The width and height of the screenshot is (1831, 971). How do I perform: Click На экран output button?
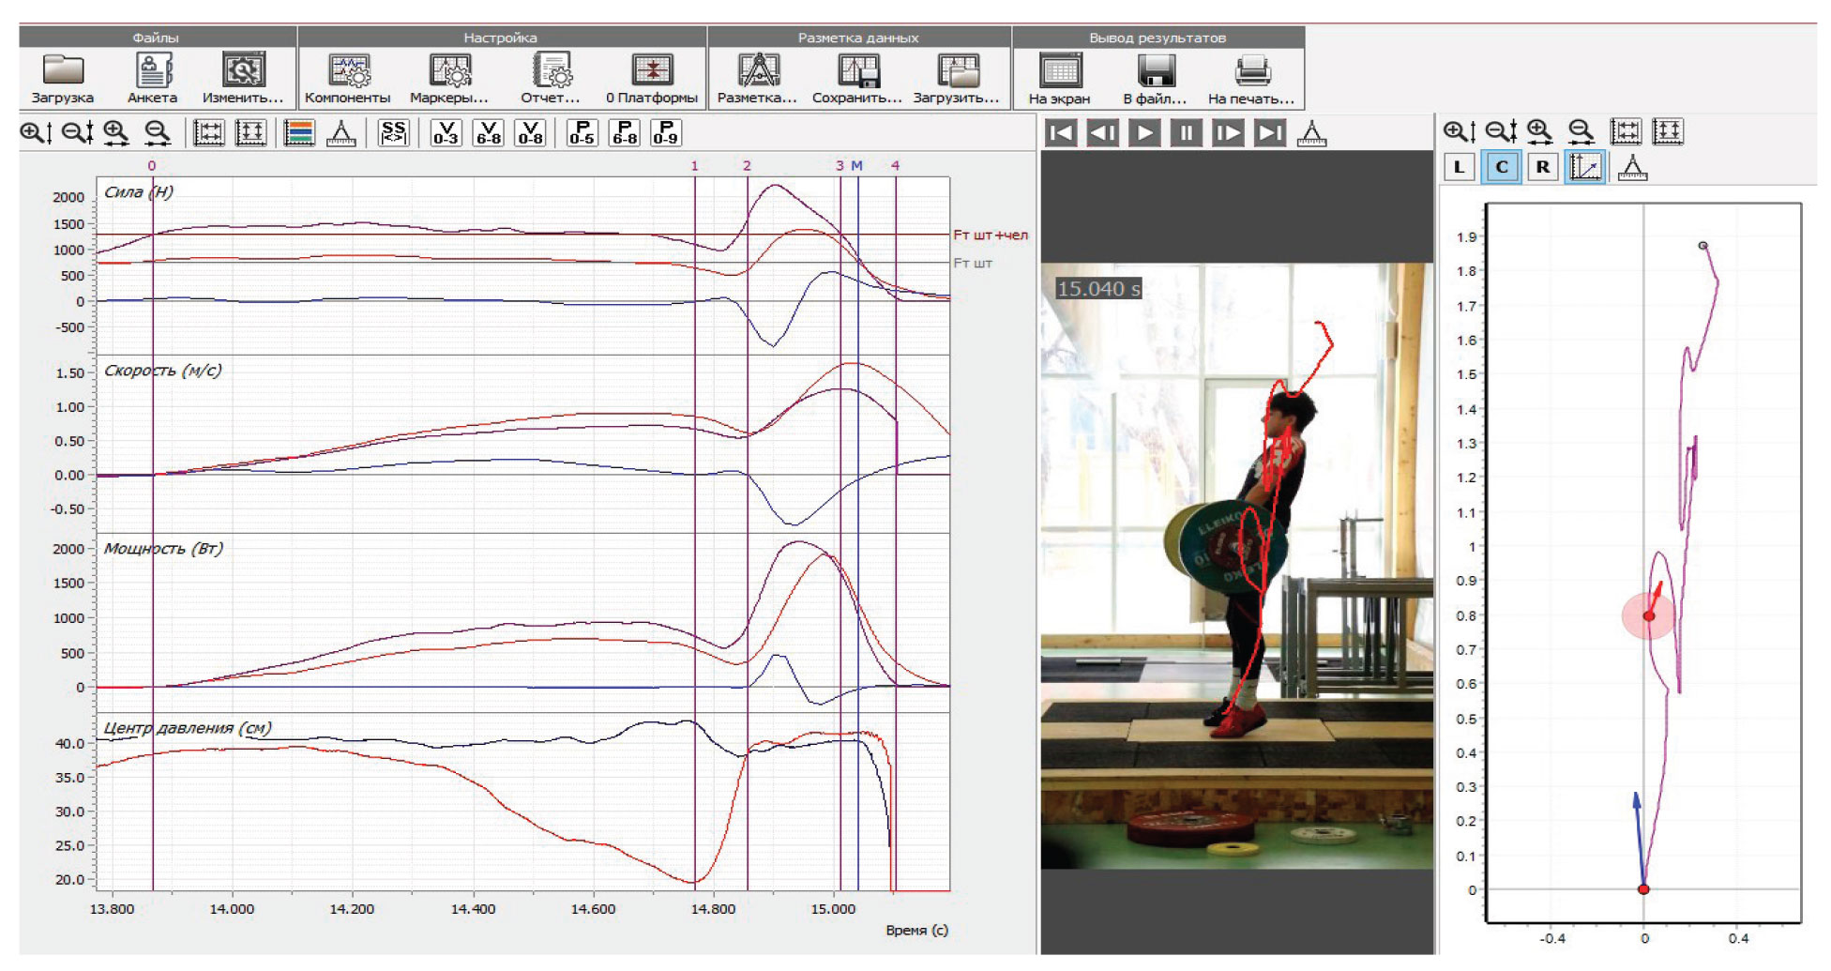(x=1060, y=72)
